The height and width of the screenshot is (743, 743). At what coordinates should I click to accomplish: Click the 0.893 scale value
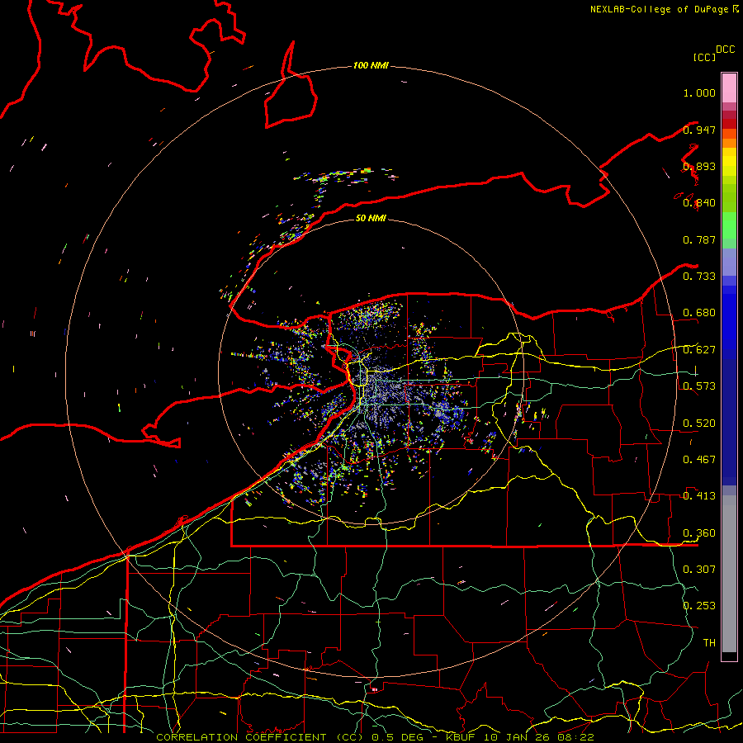699,166
